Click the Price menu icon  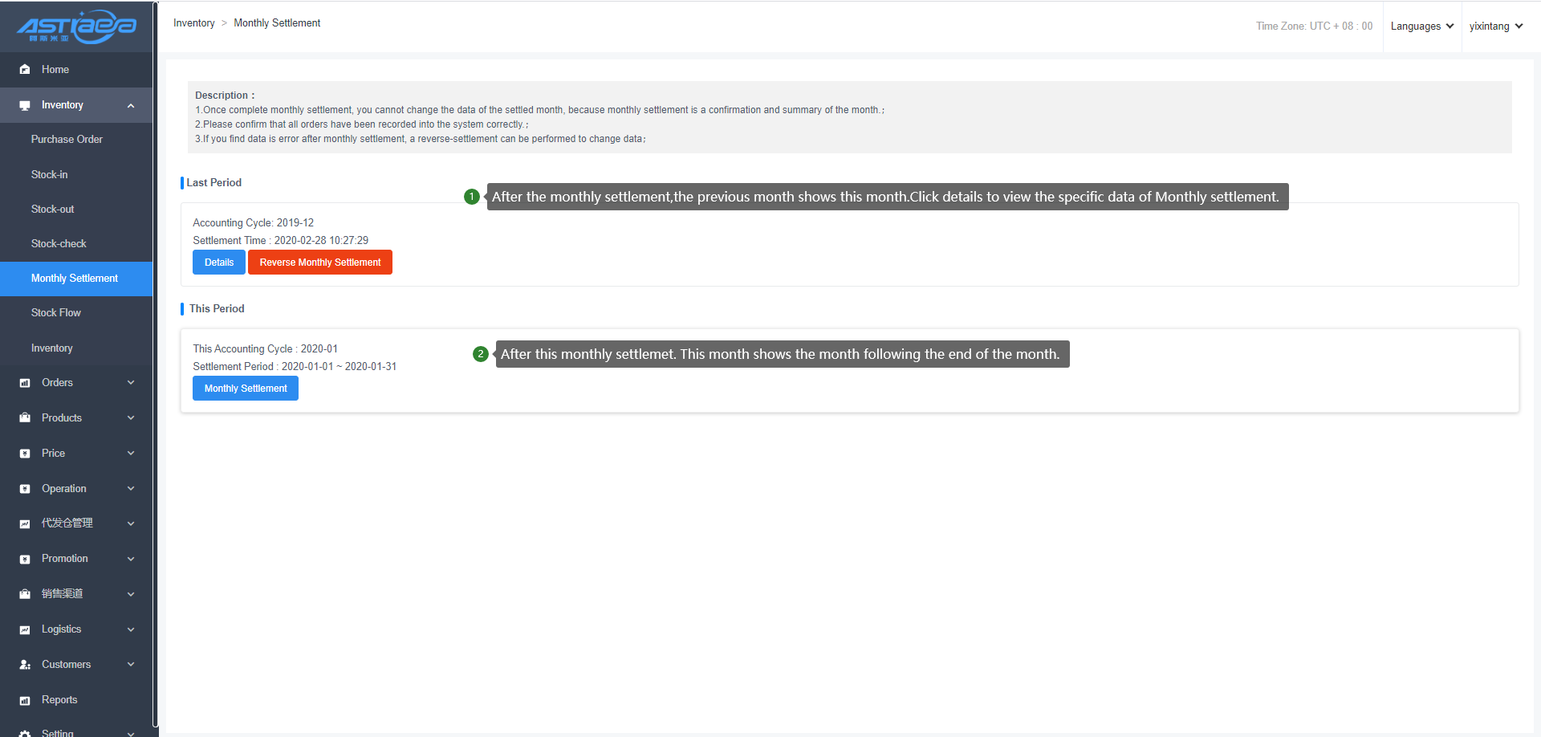[25, 454]
